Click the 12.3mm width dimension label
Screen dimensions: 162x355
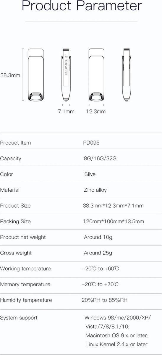pos(96,112)
